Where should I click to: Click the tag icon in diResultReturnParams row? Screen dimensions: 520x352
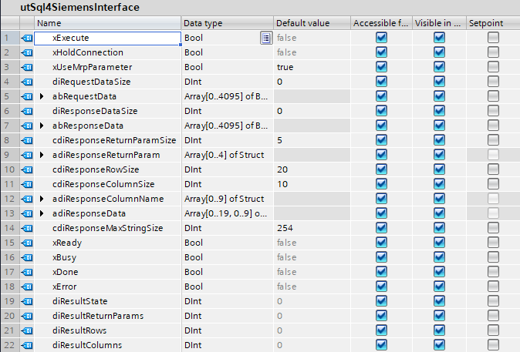(x=27, y=316)
